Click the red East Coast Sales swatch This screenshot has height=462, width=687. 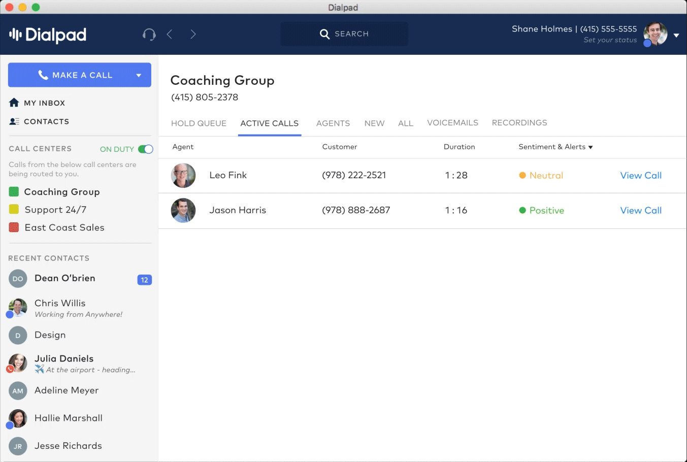(14, 227)
